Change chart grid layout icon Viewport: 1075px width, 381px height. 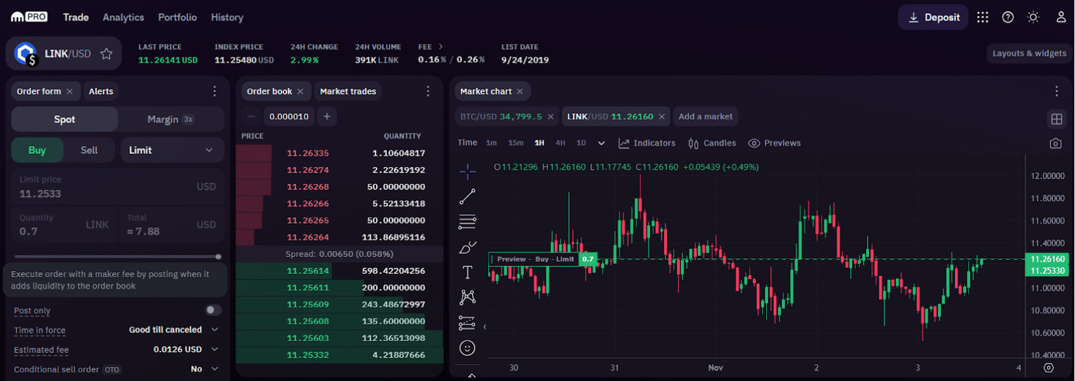[x=1056, y=119]
